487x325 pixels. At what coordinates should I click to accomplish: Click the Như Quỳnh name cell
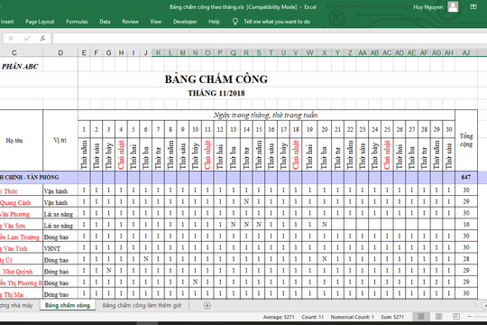click(x=21, y=271)
